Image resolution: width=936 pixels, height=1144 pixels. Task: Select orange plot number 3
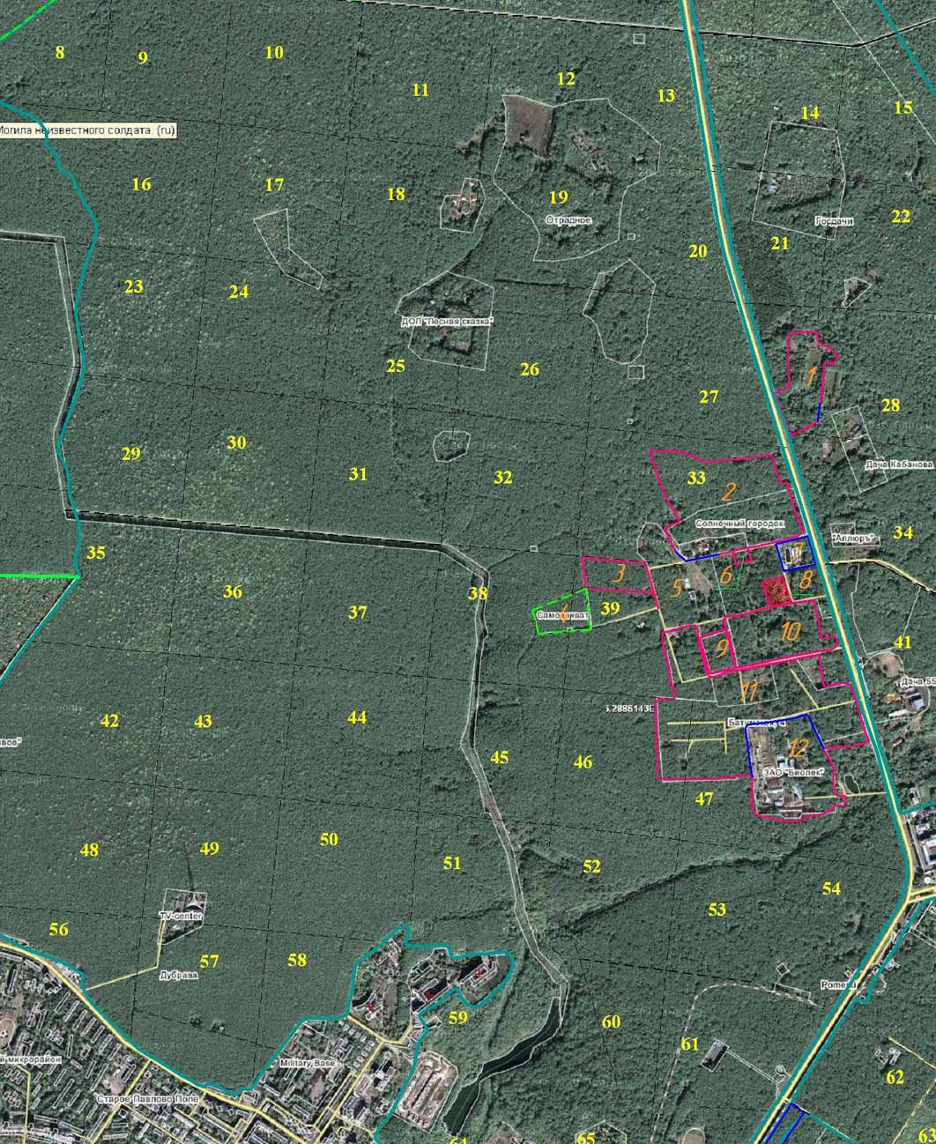tap(619, 574)
